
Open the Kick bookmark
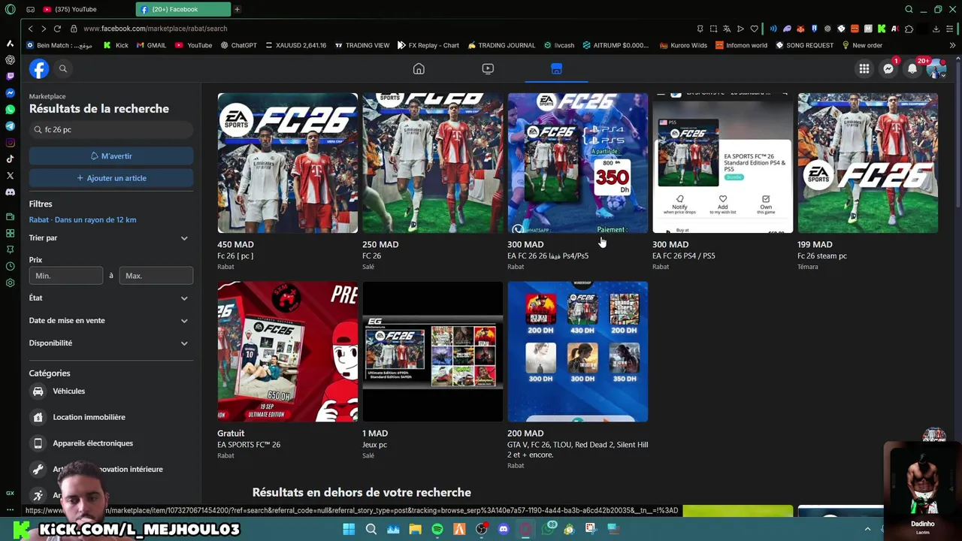pyautogui.click(x=116, y=45)
